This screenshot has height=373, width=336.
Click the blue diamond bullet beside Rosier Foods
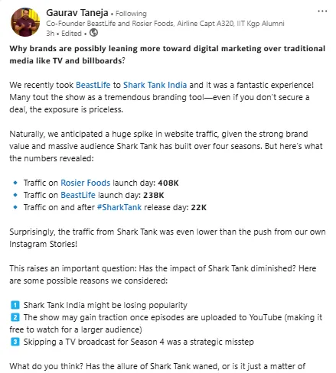pos(15,183)
